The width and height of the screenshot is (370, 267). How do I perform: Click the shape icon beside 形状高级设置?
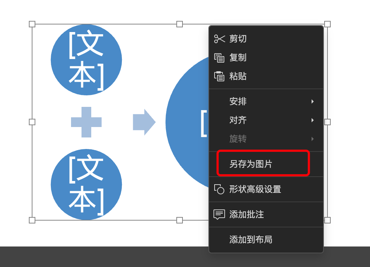pyautogui.click(x=219, y=189)
